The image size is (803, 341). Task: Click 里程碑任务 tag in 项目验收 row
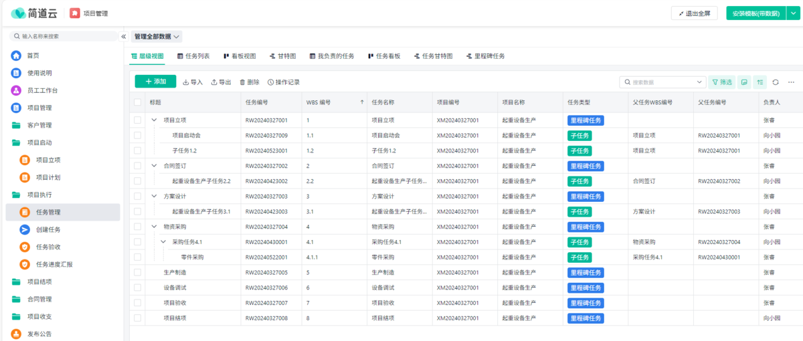tap(586, 303)
